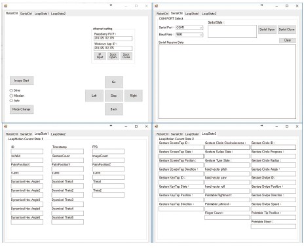Screen dimensions: 306x248
Task: Click the app icon in the COM PORT Select window's title bar
Action: click(x=157, y=6)
